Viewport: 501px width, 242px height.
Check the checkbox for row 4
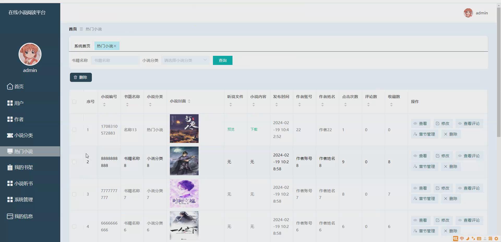click(74, 226)
